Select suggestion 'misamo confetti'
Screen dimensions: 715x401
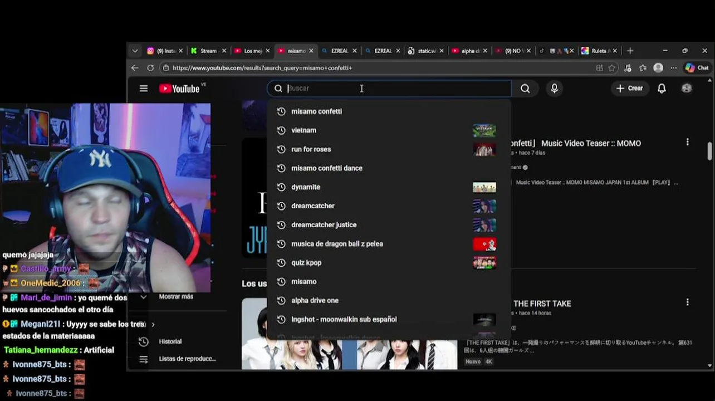tap(389, 111)
